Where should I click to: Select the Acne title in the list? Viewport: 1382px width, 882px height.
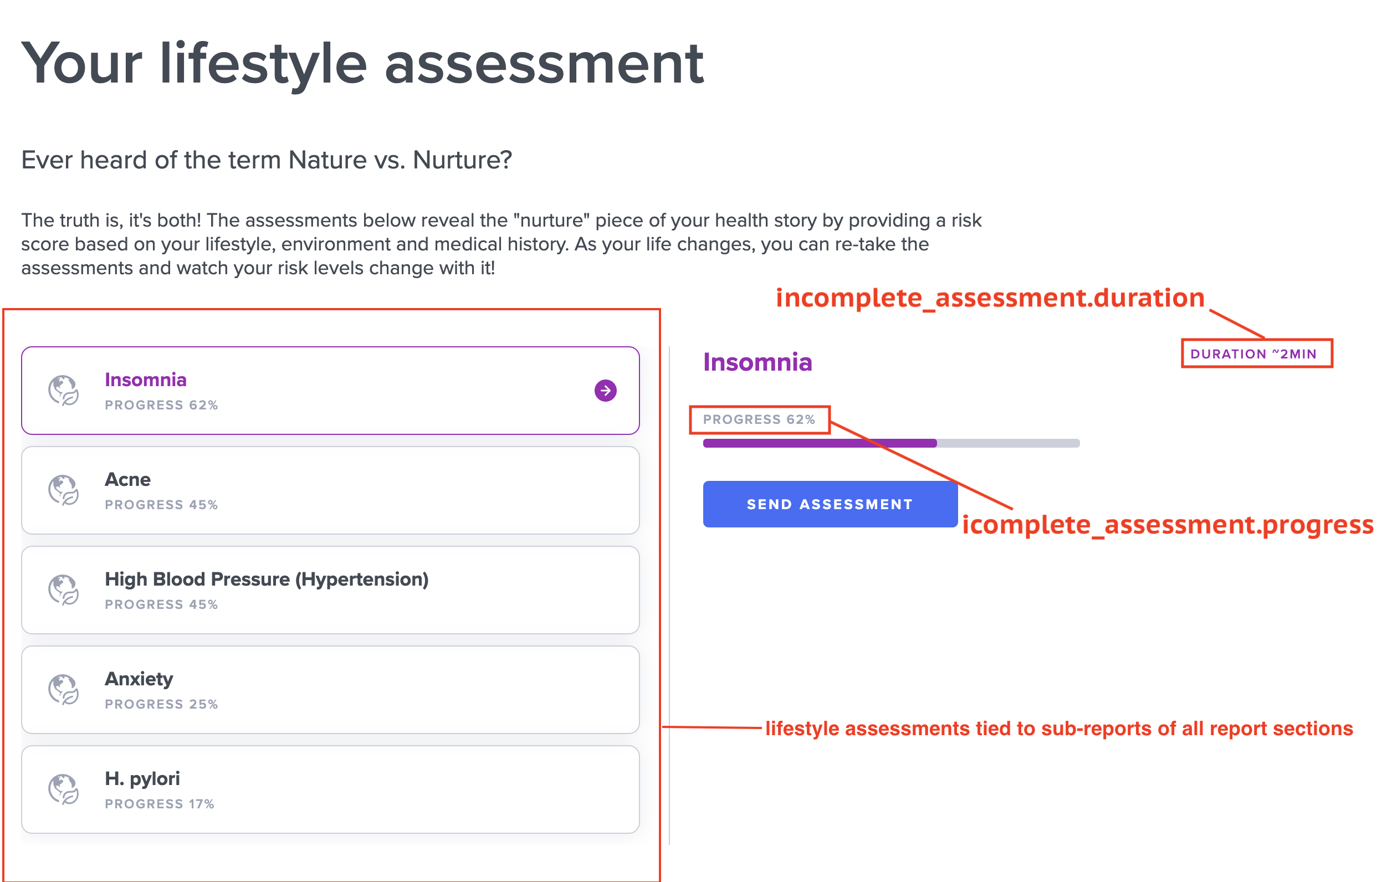point(127,479)
